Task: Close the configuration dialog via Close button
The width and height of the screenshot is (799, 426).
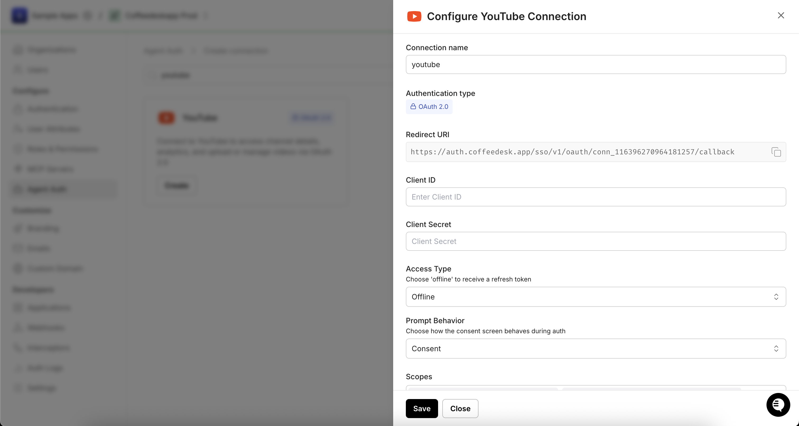Action: (x=460, y=408)
